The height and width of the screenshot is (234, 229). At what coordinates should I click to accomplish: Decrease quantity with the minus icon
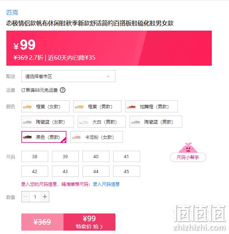pyautogui.click(x=25, y=197)
